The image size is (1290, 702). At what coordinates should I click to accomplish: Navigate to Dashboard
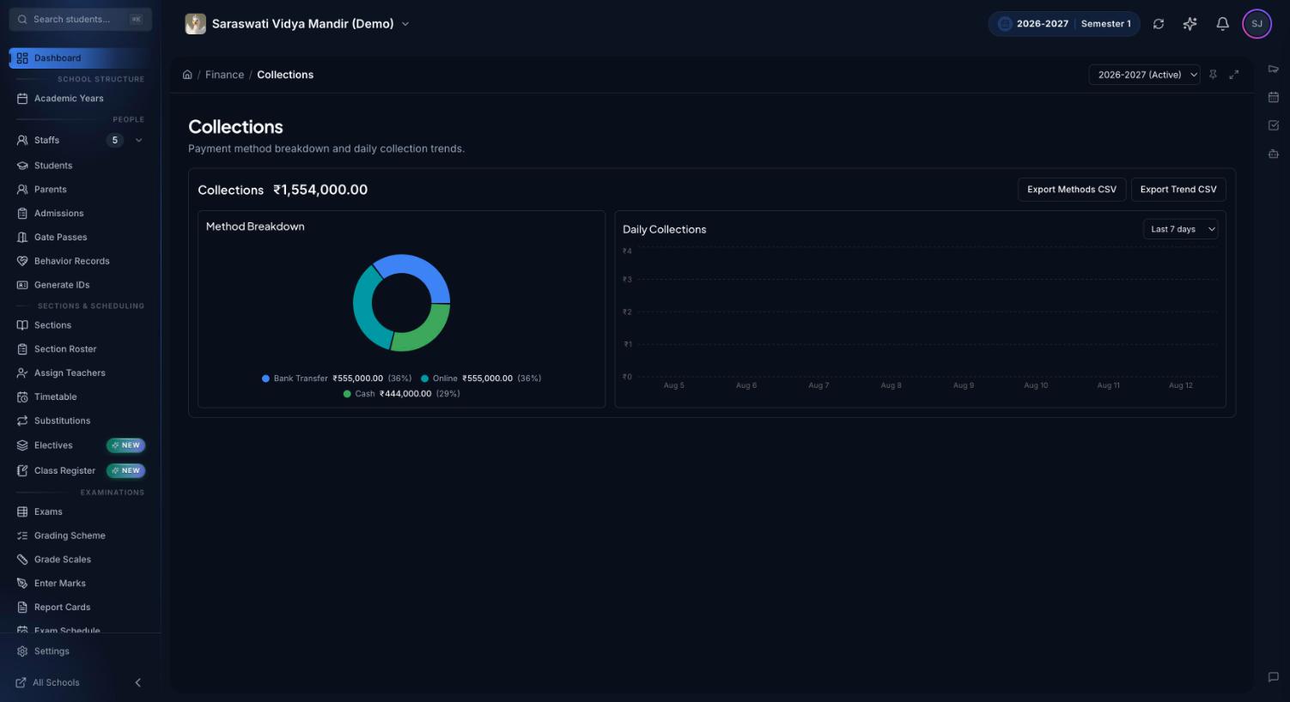pos(80,58)
